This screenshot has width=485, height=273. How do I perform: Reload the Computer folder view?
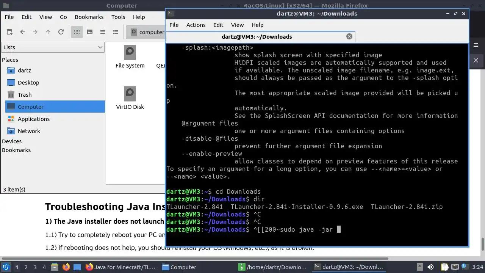click(61, 32)
